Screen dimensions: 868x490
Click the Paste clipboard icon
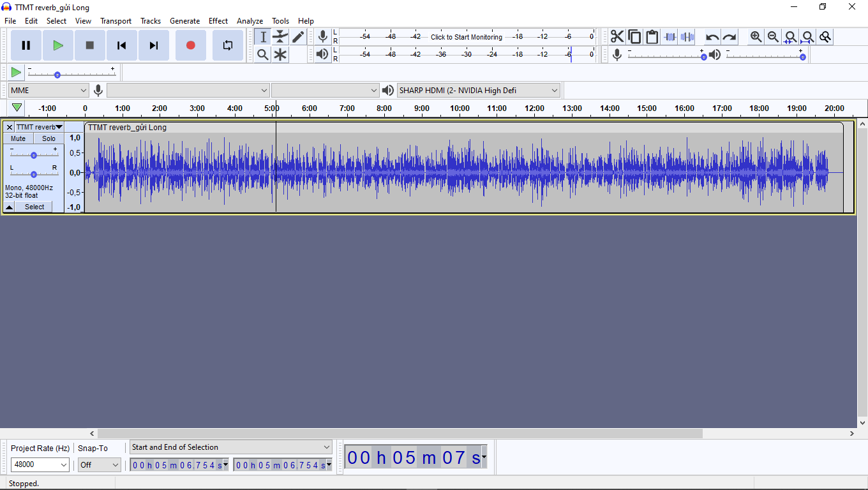pos(652,37)
